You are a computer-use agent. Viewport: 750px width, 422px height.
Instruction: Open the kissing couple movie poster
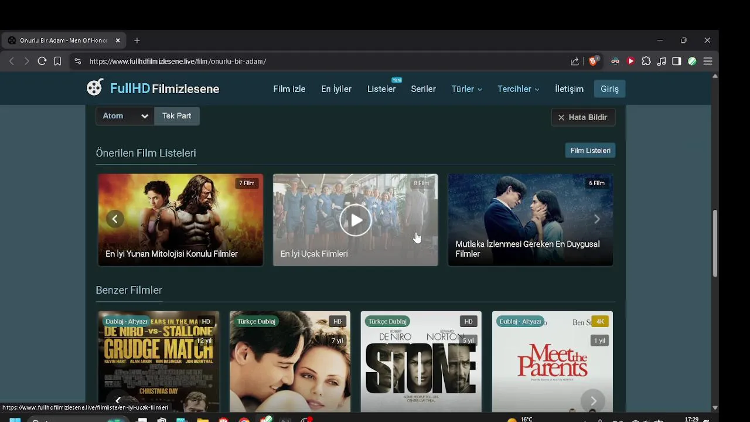point(290,362)
